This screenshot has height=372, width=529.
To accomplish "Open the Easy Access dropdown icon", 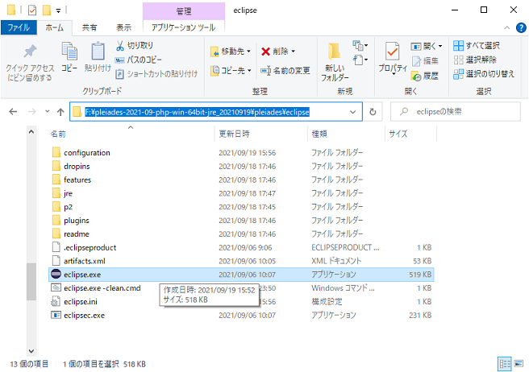I will pos(360,60).
